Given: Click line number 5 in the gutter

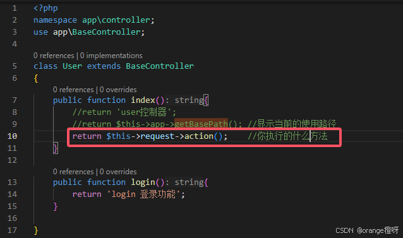Looking at the screenshot, I should click(x=15, y=66).
